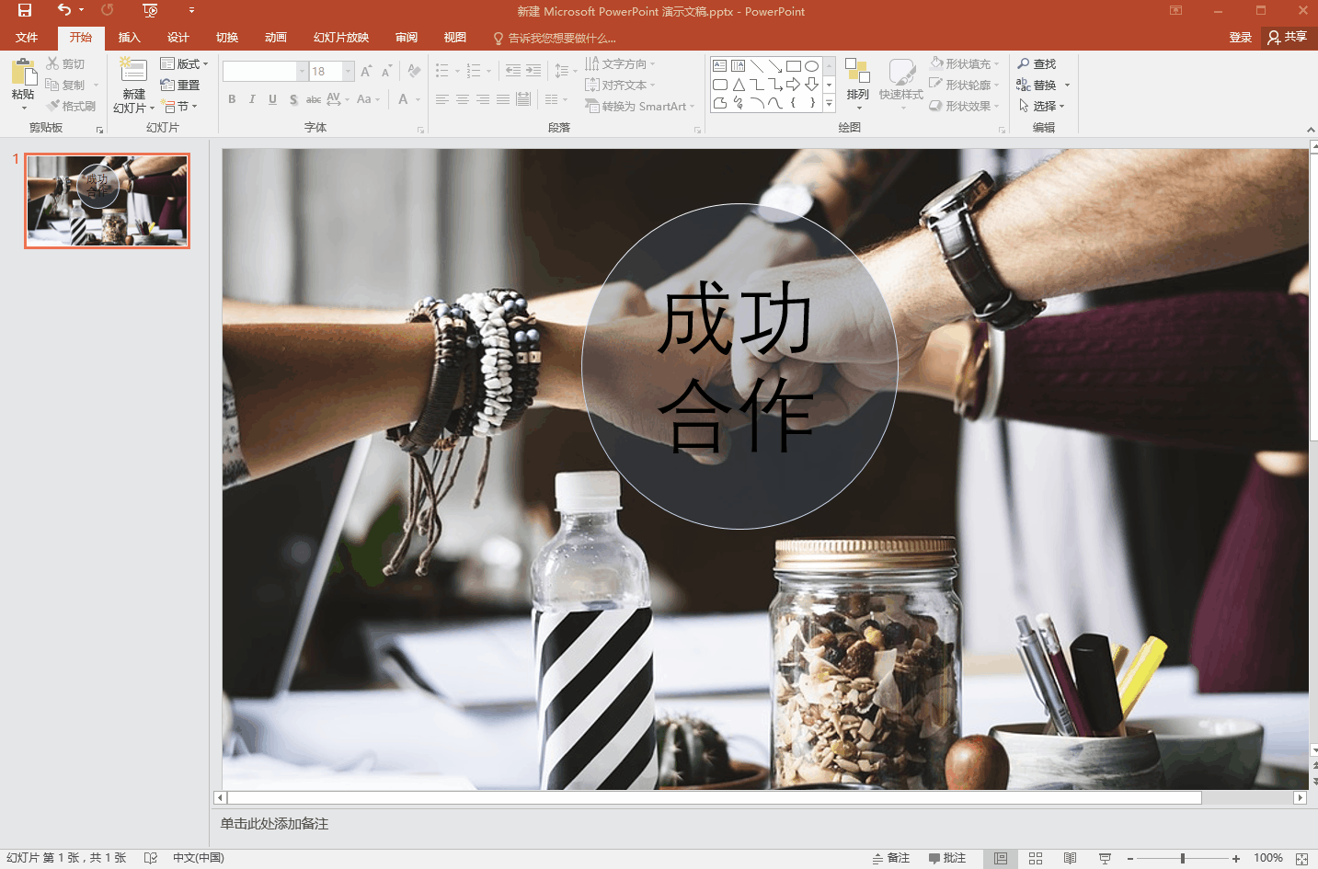Toggle text shadow (S)
The image size is (1318, 869).
point(293,99)
